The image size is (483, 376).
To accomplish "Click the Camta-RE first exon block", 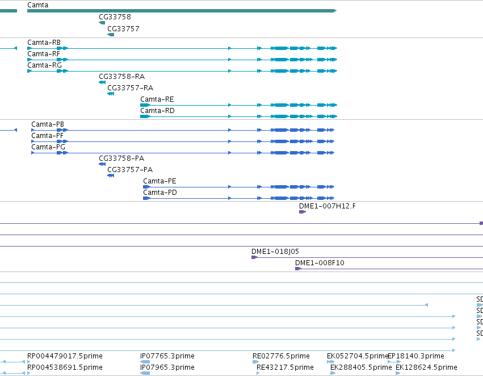I will [x=145, y=105].
